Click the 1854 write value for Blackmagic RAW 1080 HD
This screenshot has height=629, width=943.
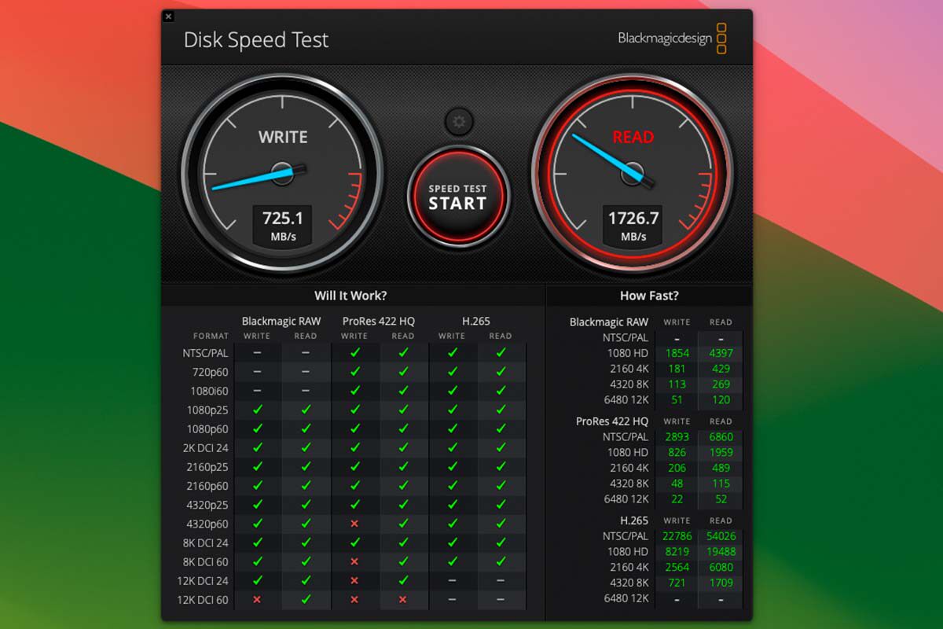pos(677,353)
